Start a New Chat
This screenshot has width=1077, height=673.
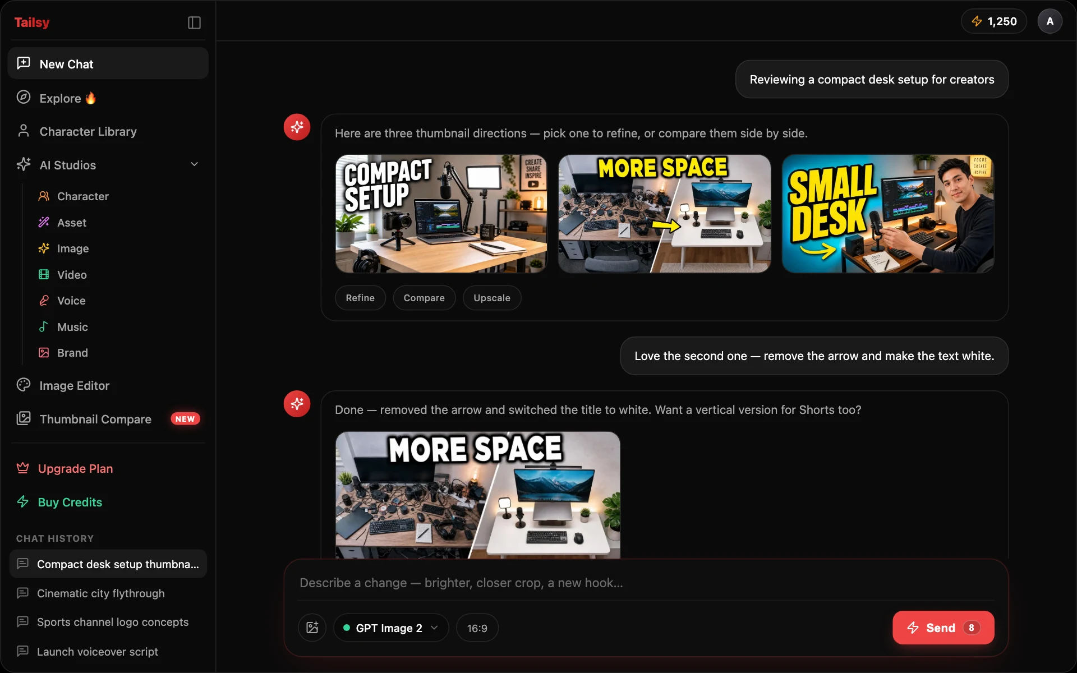(108, 63)
